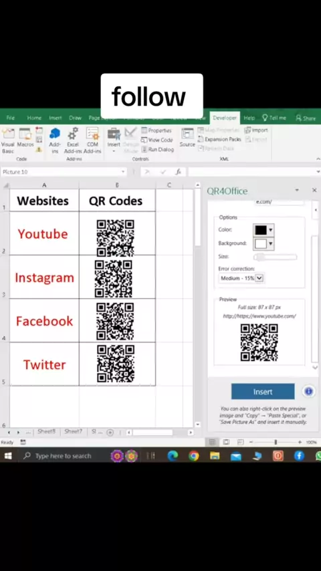
Task: Adjust the QR code Size slider
Action: [x=276, y=257]
